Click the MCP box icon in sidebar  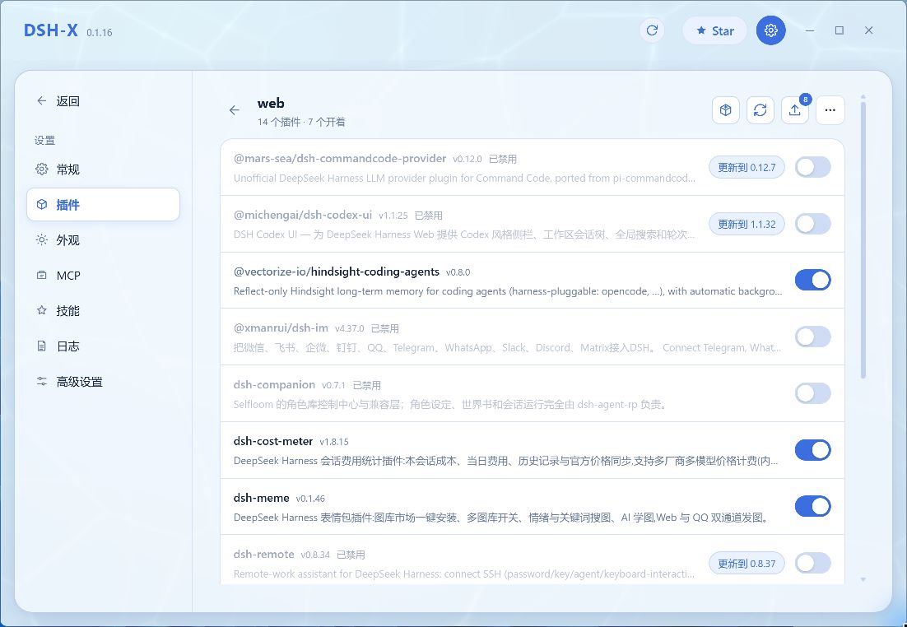coord(42,276)
